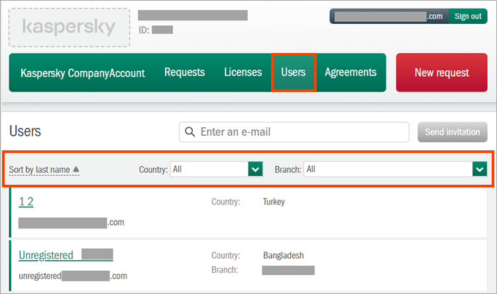Click the company 'ID:' label
Image resolution: width=497 pixels, height=294 pixels.
pos(144,30)
